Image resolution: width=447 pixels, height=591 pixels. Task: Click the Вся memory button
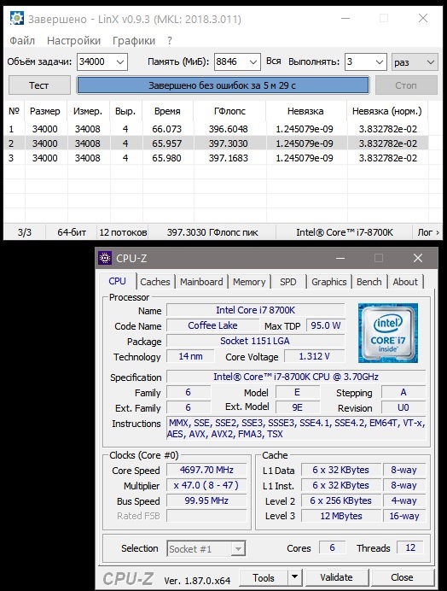(273, 61)
